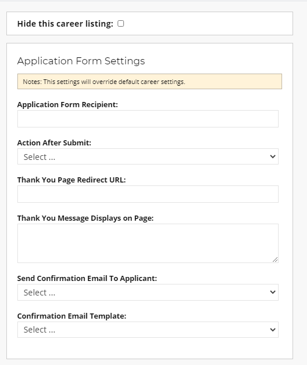Click the chevron arrow in Action After Submit
Screen dimensions: 307x365
(x=273, y=156)
